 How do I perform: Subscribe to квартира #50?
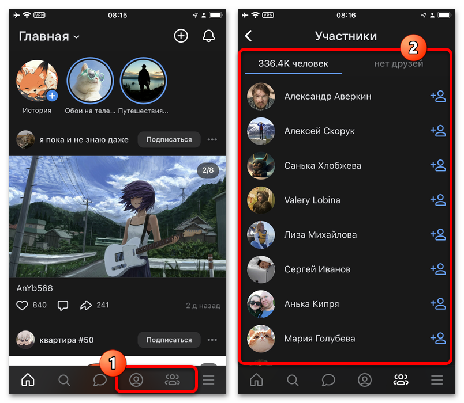point(169,340)
